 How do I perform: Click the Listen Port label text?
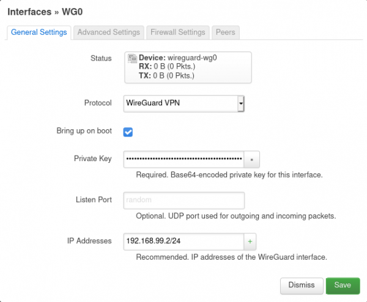(94, 200)
